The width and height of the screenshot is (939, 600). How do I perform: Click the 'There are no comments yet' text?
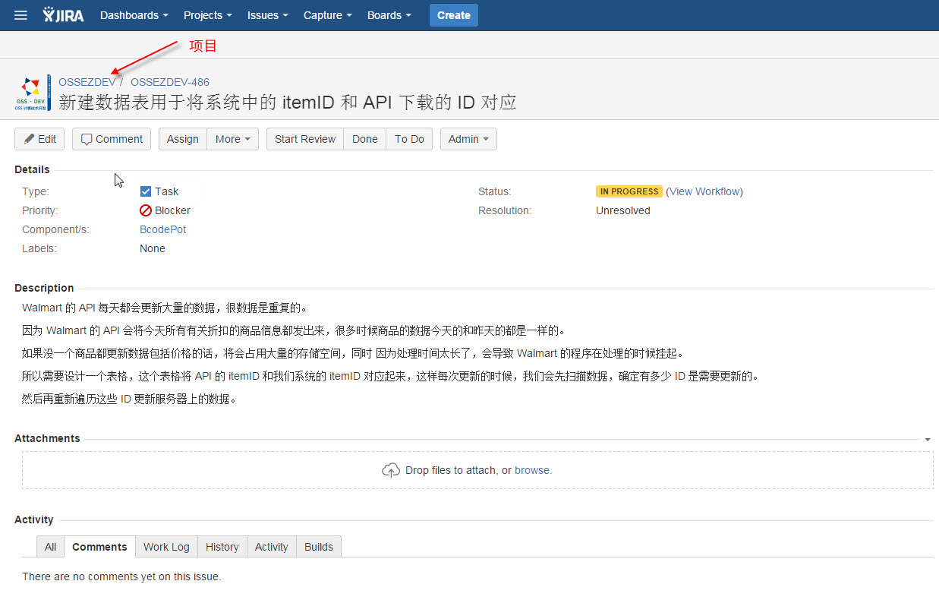click(x=121, y=576)
